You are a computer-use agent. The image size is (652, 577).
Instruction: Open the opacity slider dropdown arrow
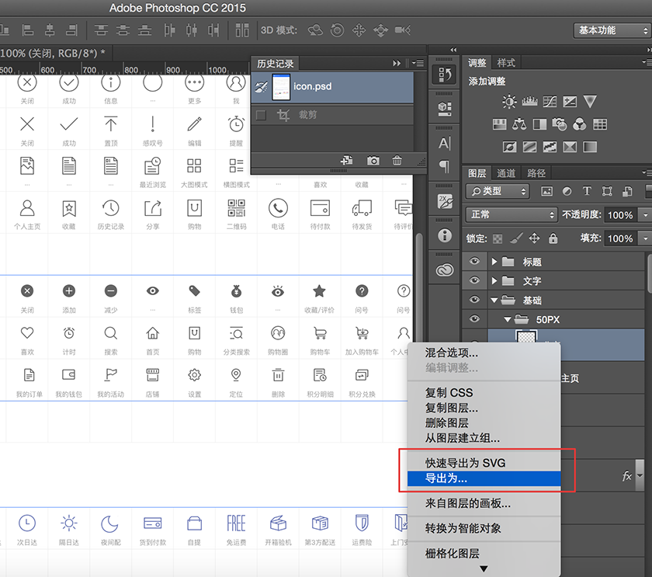(x=645, y=215)
